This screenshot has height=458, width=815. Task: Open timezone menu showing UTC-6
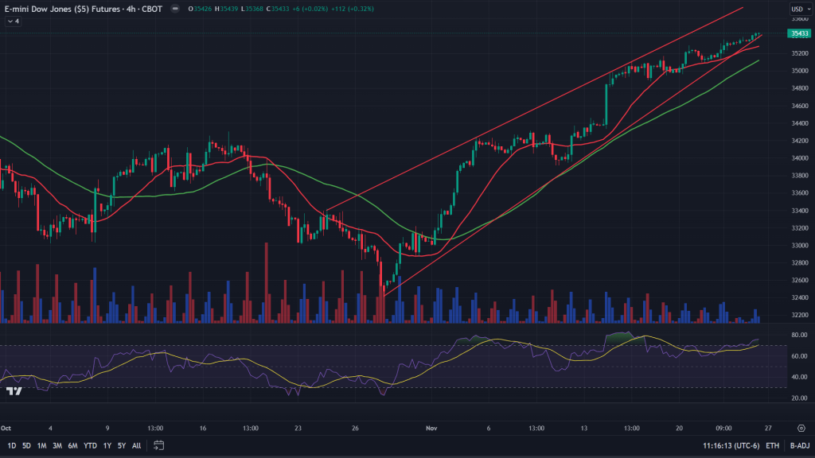click(730, 445)
